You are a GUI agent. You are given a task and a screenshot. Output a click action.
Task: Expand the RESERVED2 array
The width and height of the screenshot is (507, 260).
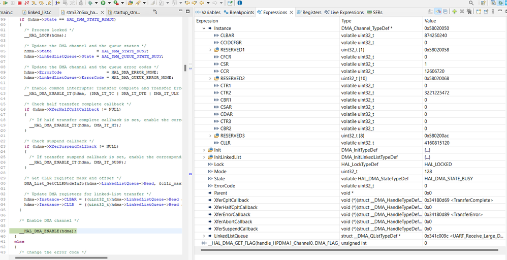[x=210, y=78]
